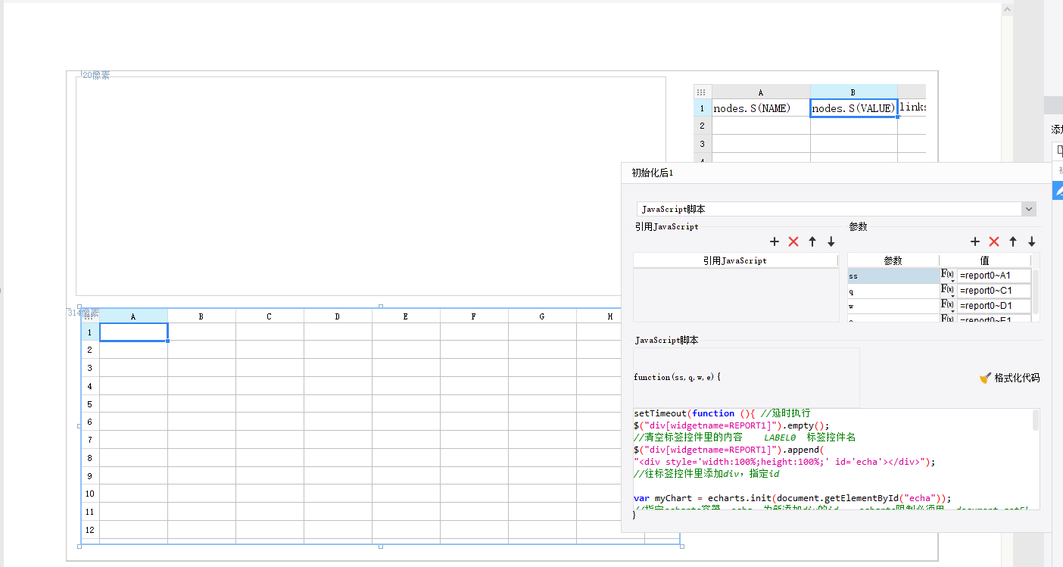1063x567 pixels.
Task: Select row 12 header in lower grid
Action: point(90,530)
